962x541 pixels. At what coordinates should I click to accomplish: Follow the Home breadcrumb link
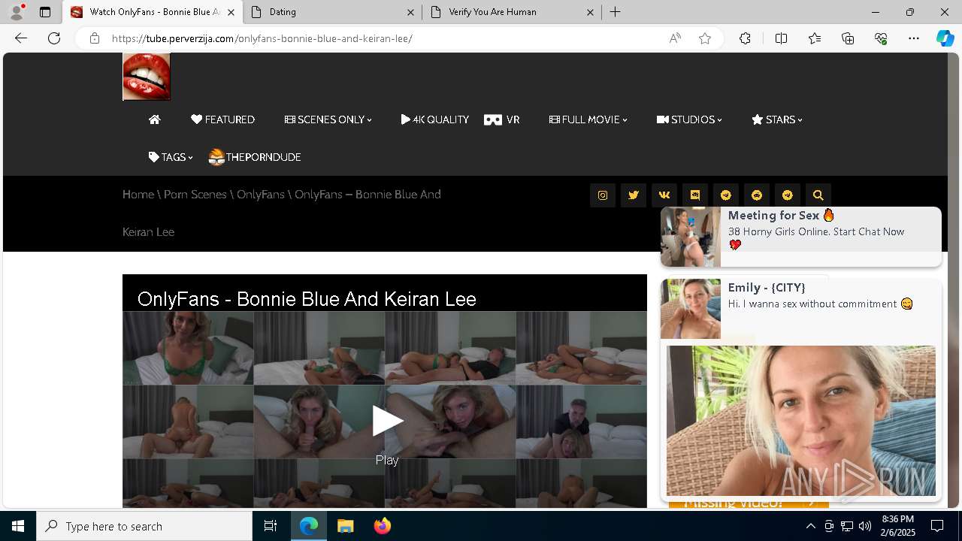coord(138,195)
